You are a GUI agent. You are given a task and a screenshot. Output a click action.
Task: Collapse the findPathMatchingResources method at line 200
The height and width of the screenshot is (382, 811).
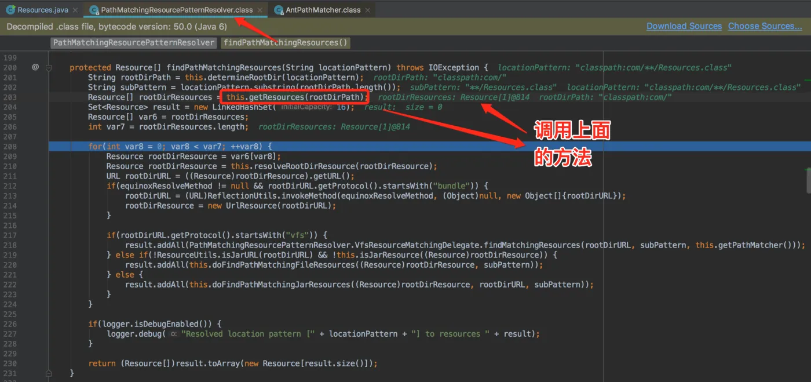click(49, 67)
